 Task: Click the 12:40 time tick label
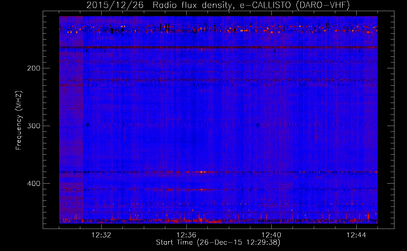coord(271,235)
